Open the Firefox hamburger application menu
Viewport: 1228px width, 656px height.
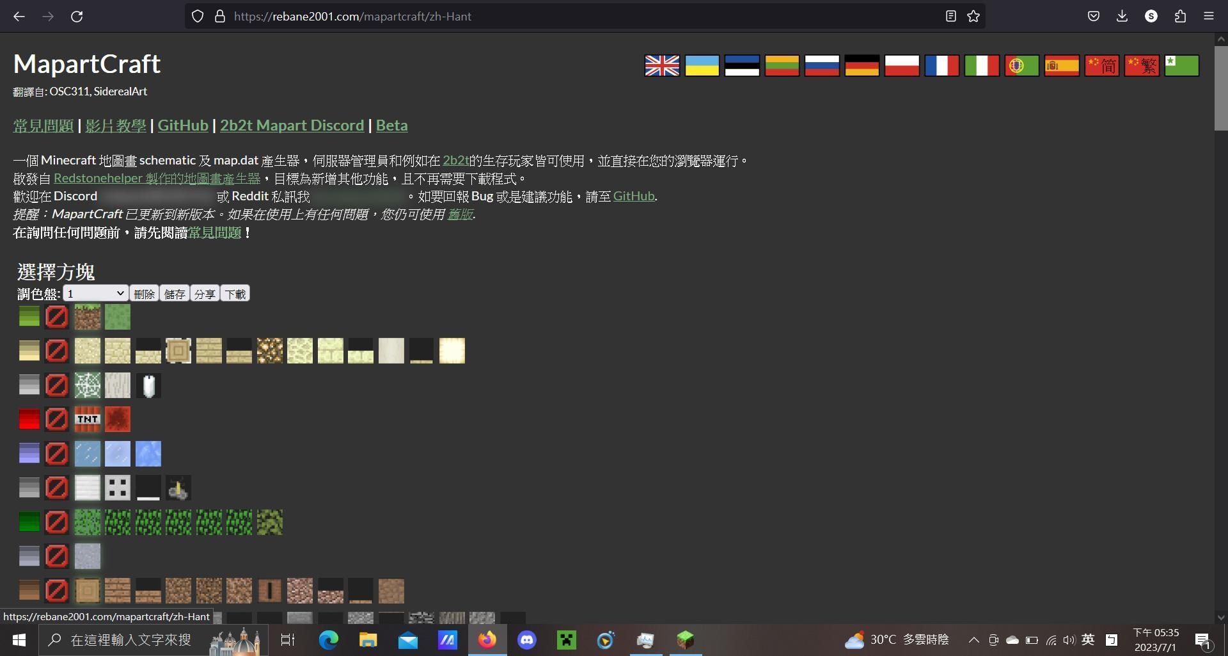(1208, 17)
